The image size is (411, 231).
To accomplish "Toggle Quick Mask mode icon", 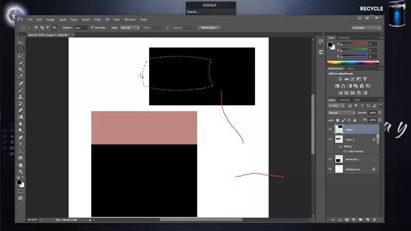I will click(21, 191).
